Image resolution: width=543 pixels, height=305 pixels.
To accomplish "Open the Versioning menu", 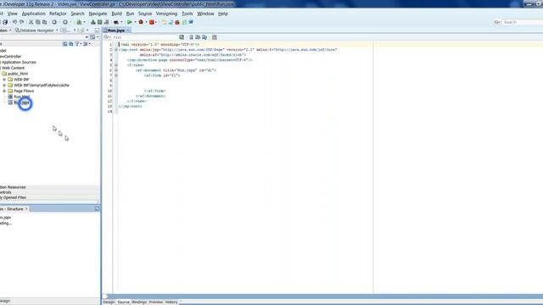I will pos(166,14).
